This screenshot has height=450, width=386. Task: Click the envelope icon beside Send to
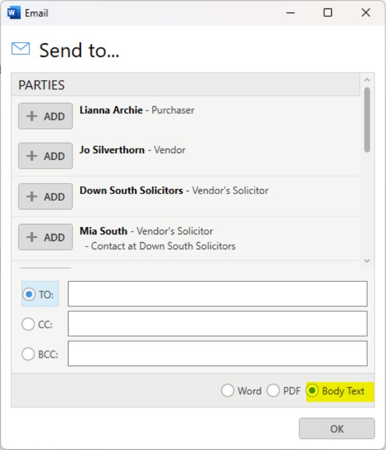tap(21, 49)
